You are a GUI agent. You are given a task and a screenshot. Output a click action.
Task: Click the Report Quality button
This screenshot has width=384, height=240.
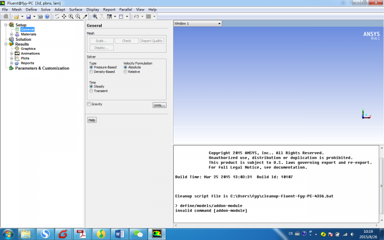tap(152, 41)
